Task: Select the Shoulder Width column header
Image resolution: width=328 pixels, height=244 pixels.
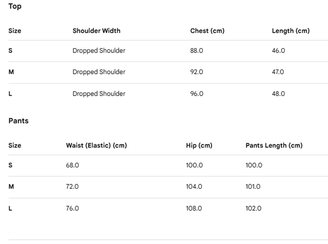Action: (x=96, y=31)
